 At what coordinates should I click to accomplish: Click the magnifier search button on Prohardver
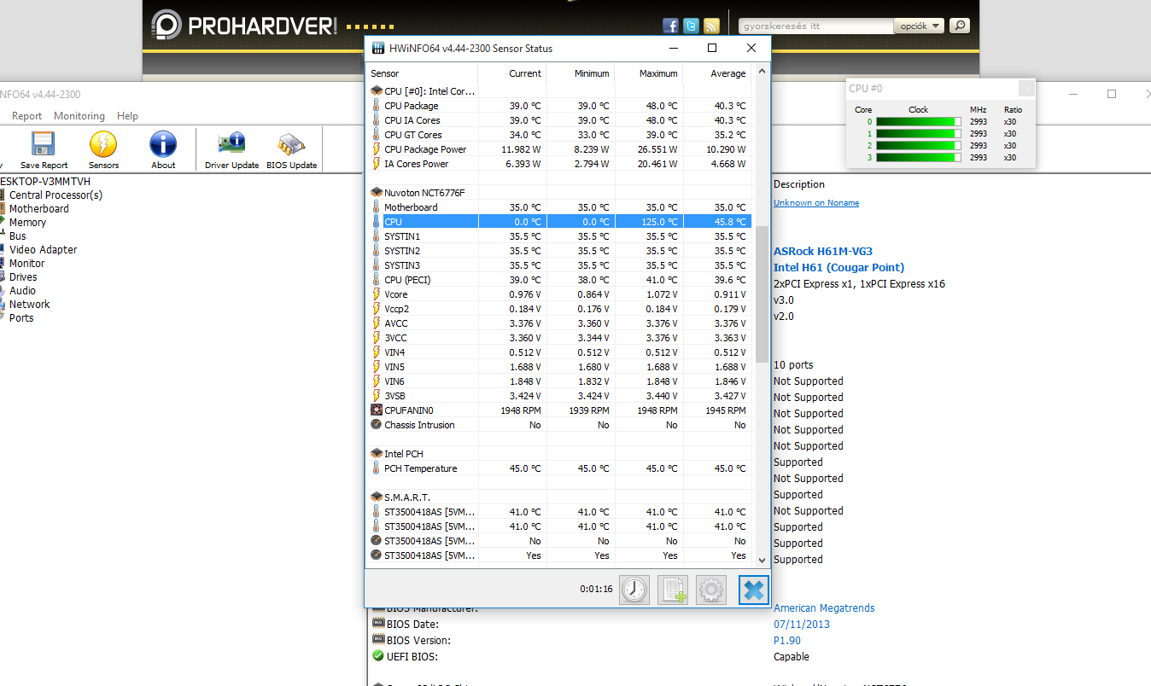click(960, 26)
